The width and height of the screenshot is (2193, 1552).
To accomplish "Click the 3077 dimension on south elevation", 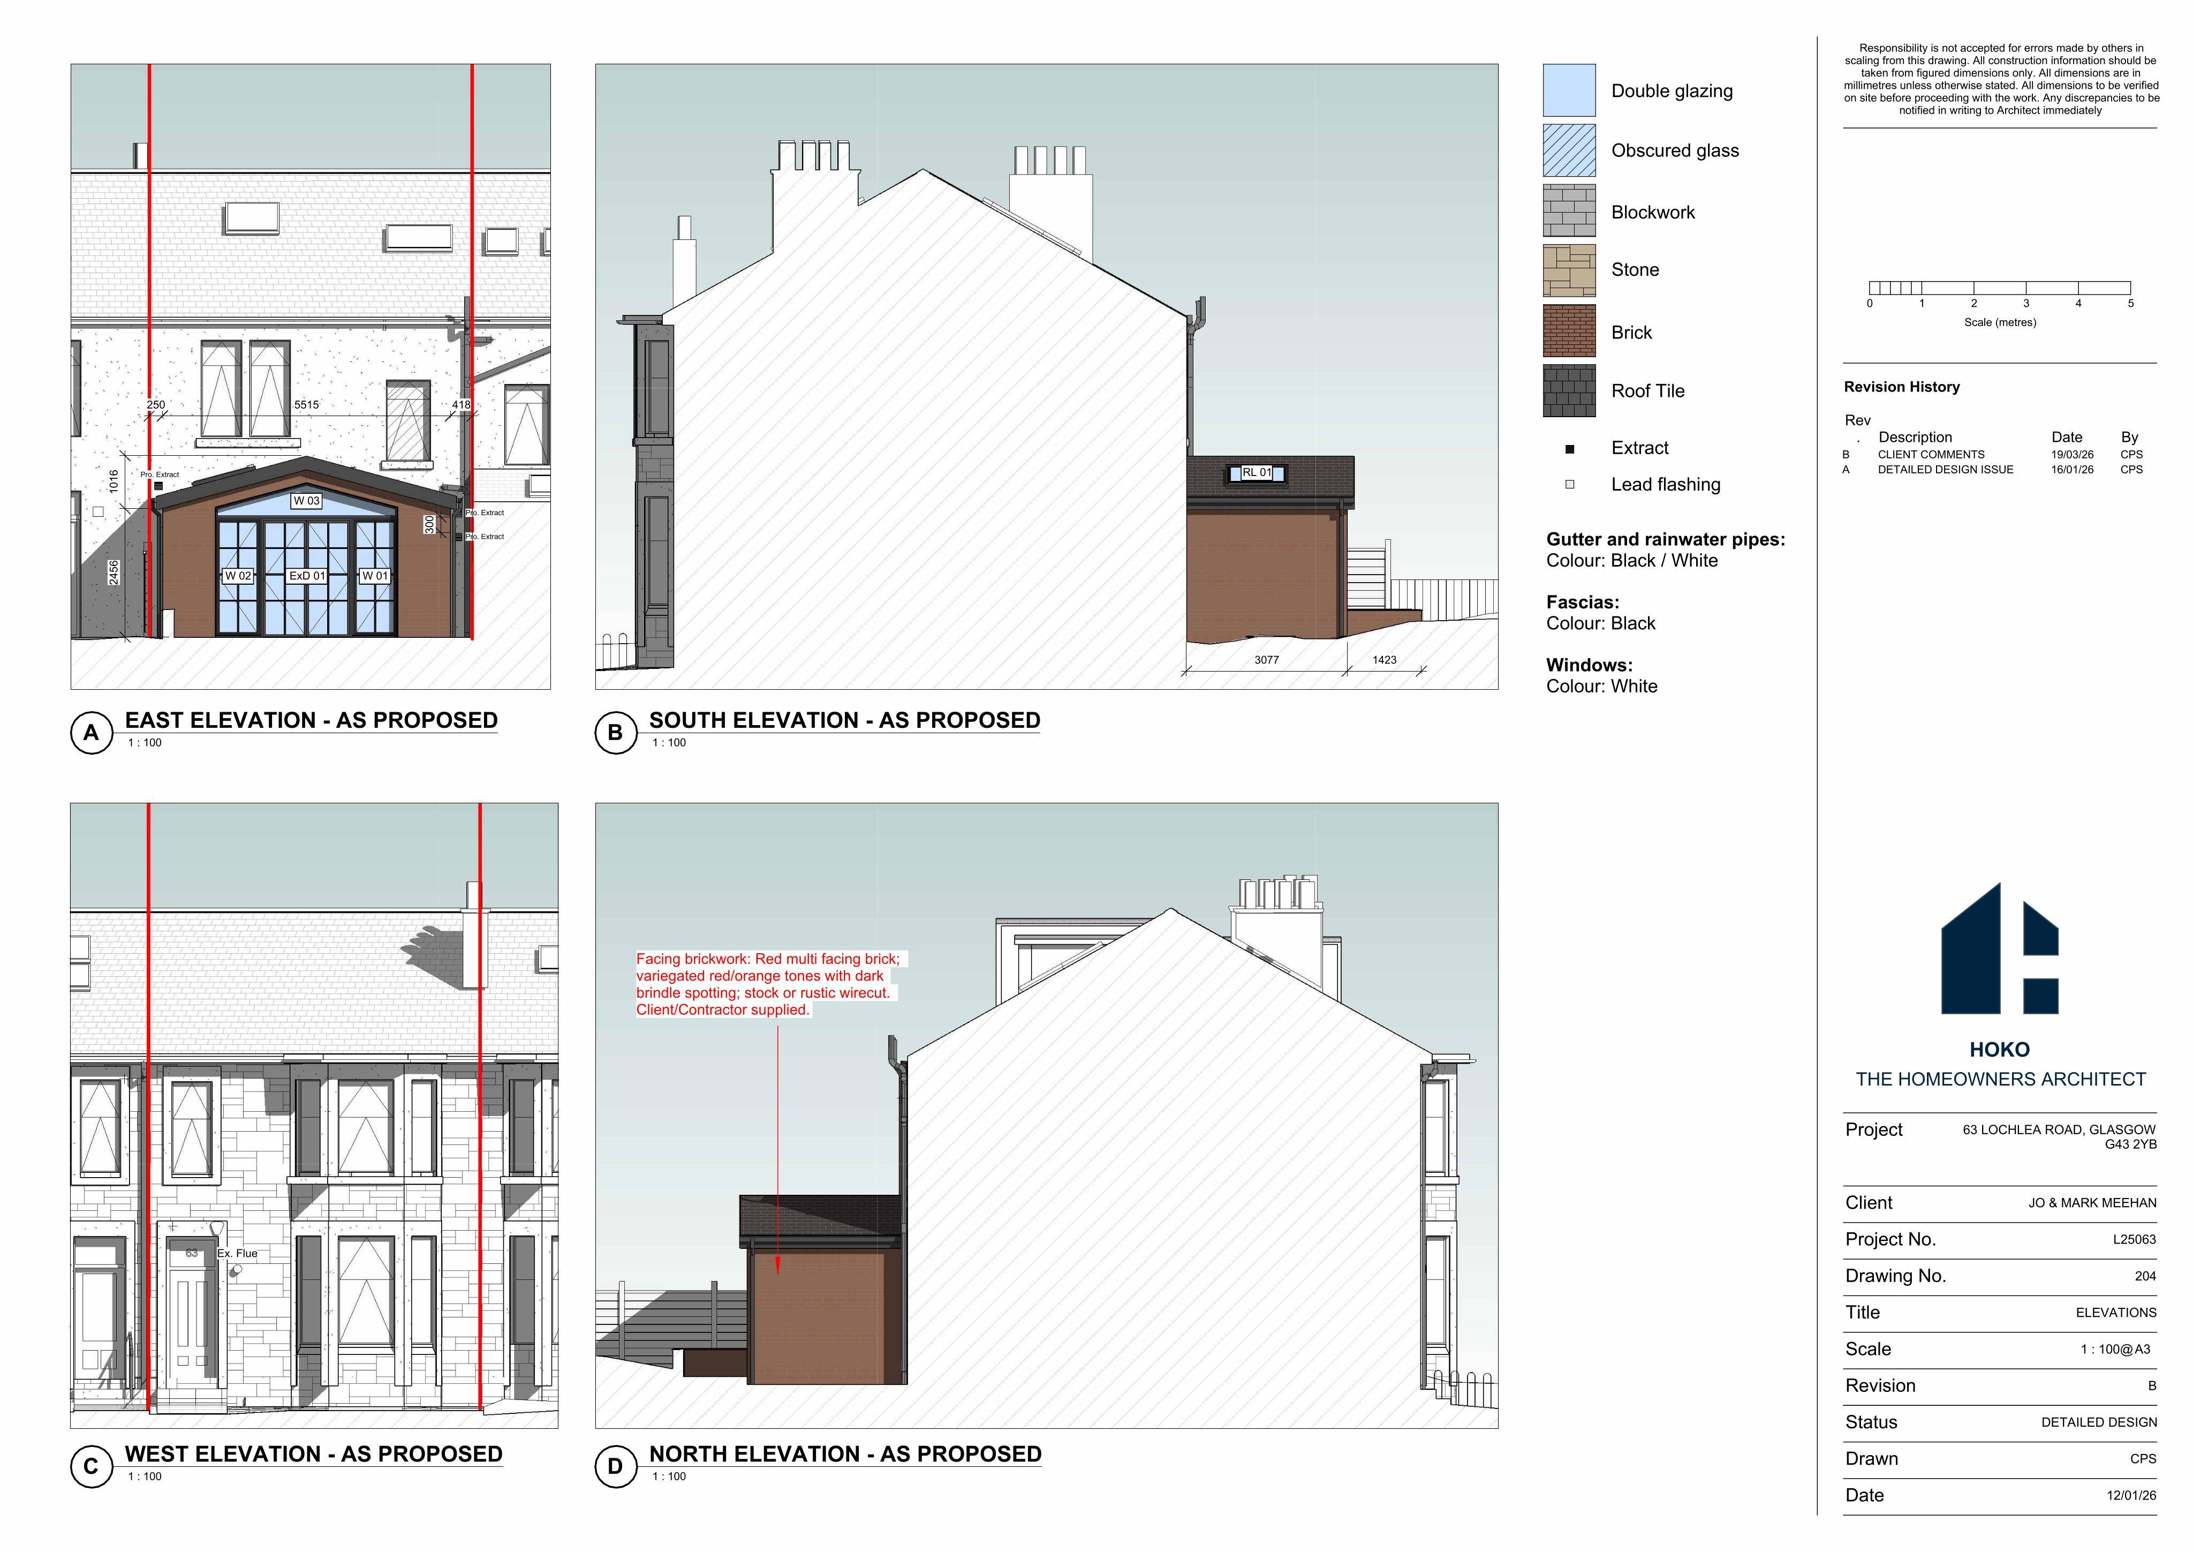I will [x=1267, y=660].
